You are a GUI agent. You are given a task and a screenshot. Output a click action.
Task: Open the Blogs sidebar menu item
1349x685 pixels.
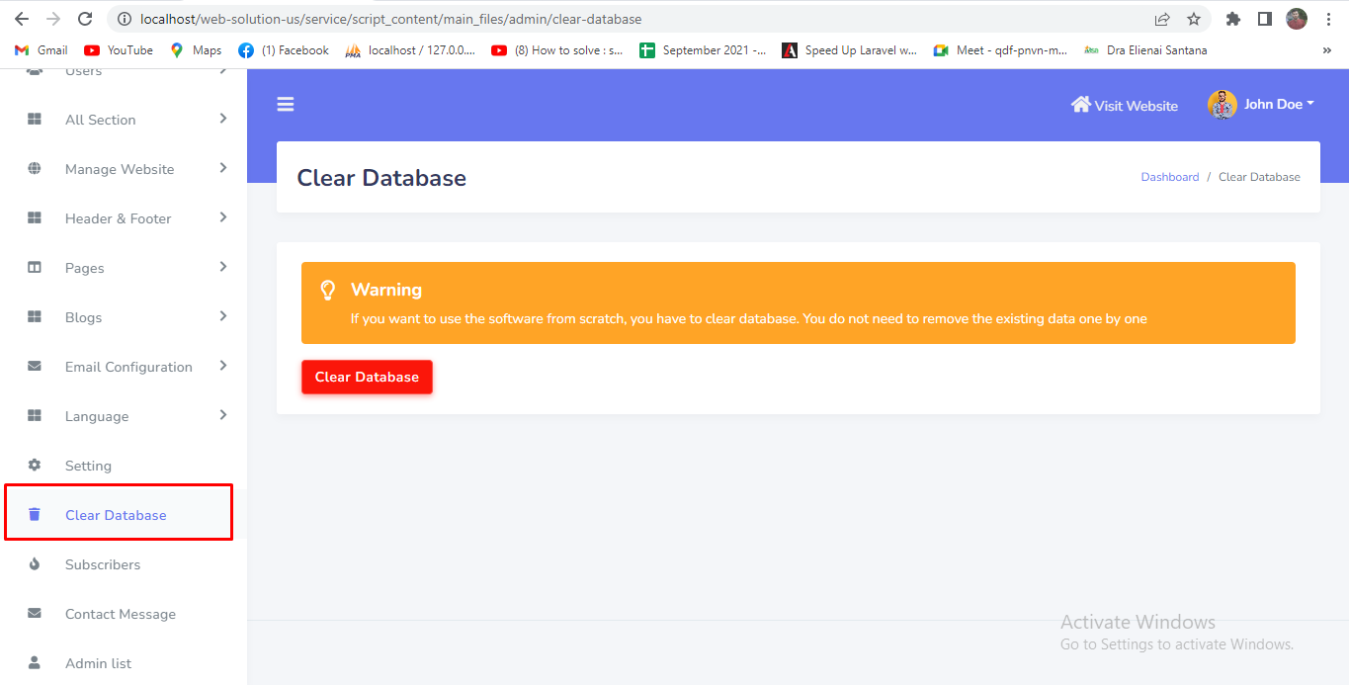(x=84, y=317)
